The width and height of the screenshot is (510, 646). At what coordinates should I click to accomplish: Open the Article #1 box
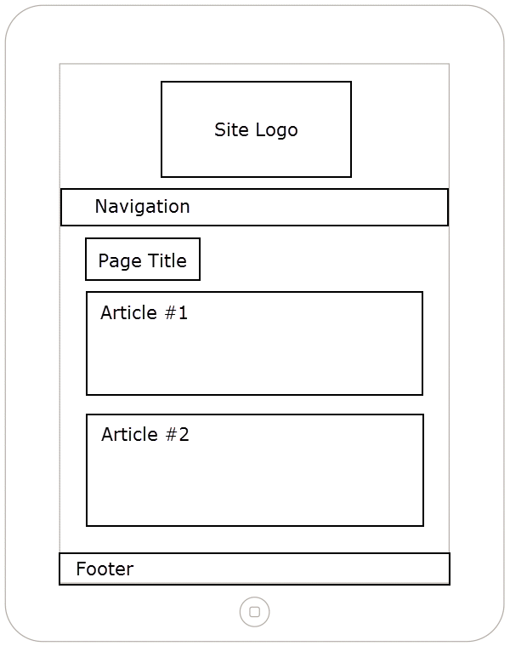254,344
